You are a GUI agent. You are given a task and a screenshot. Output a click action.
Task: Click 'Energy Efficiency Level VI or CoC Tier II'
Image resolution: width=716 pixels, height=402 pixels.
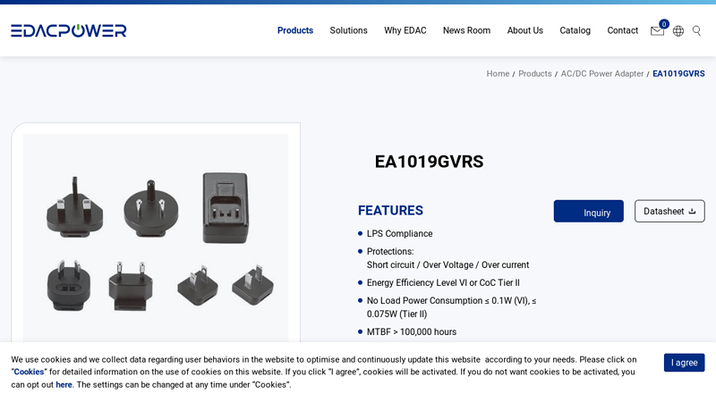pyautogui.click(x=443, y=283)
